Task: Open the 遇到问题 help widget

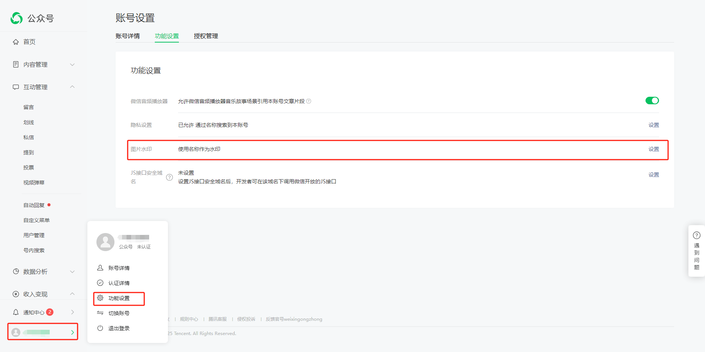Action: pyautogui.click(x=696, y=251)
